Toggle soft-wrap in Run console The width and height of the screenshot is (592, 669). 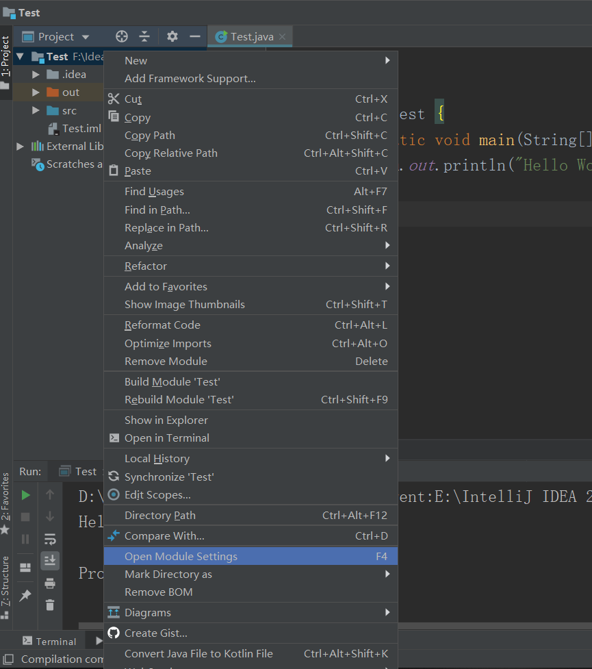pyautogui.click(x=50, y=540)
